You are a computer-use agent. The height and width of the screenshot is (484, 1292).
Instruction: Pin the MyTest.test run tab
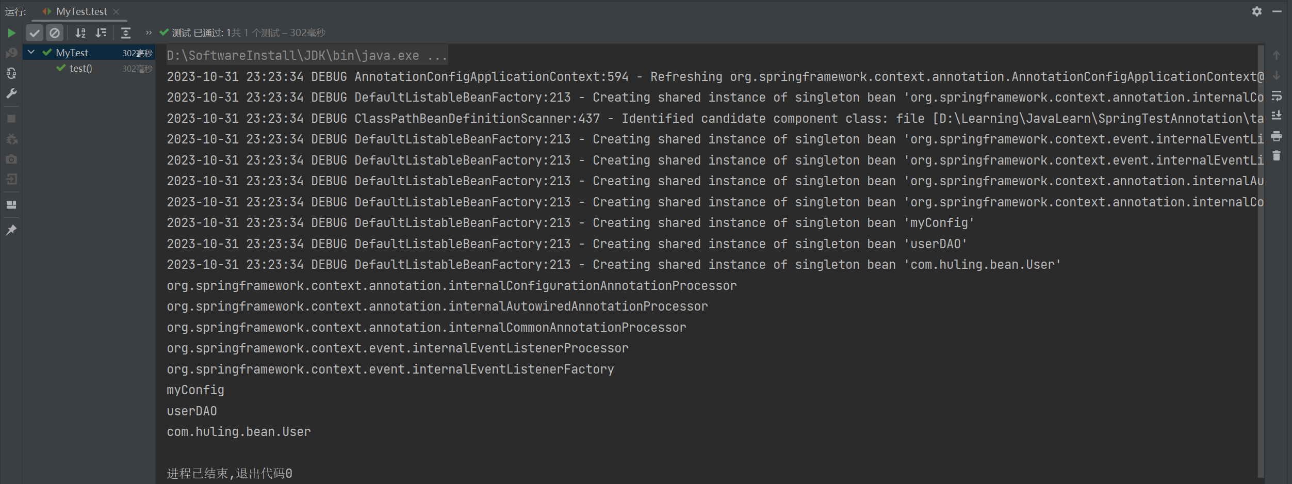[x=11, y=230]
